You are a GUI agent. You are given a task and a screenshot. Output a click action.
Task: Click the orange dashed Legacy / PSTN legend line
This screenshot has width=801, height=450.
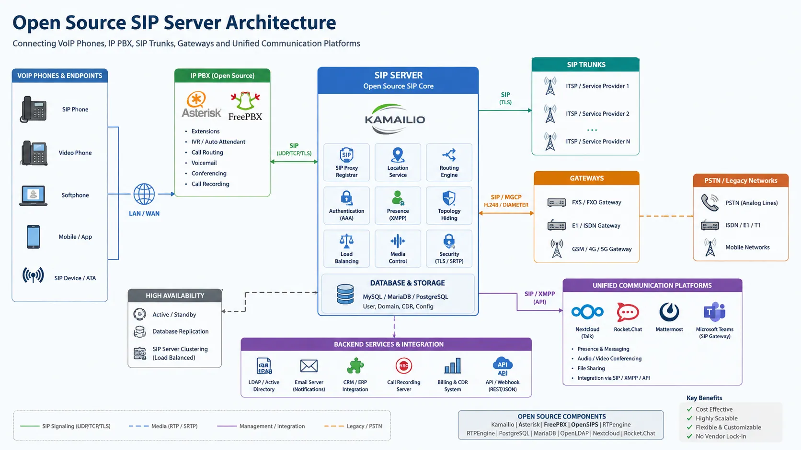[x=334, y=426]
